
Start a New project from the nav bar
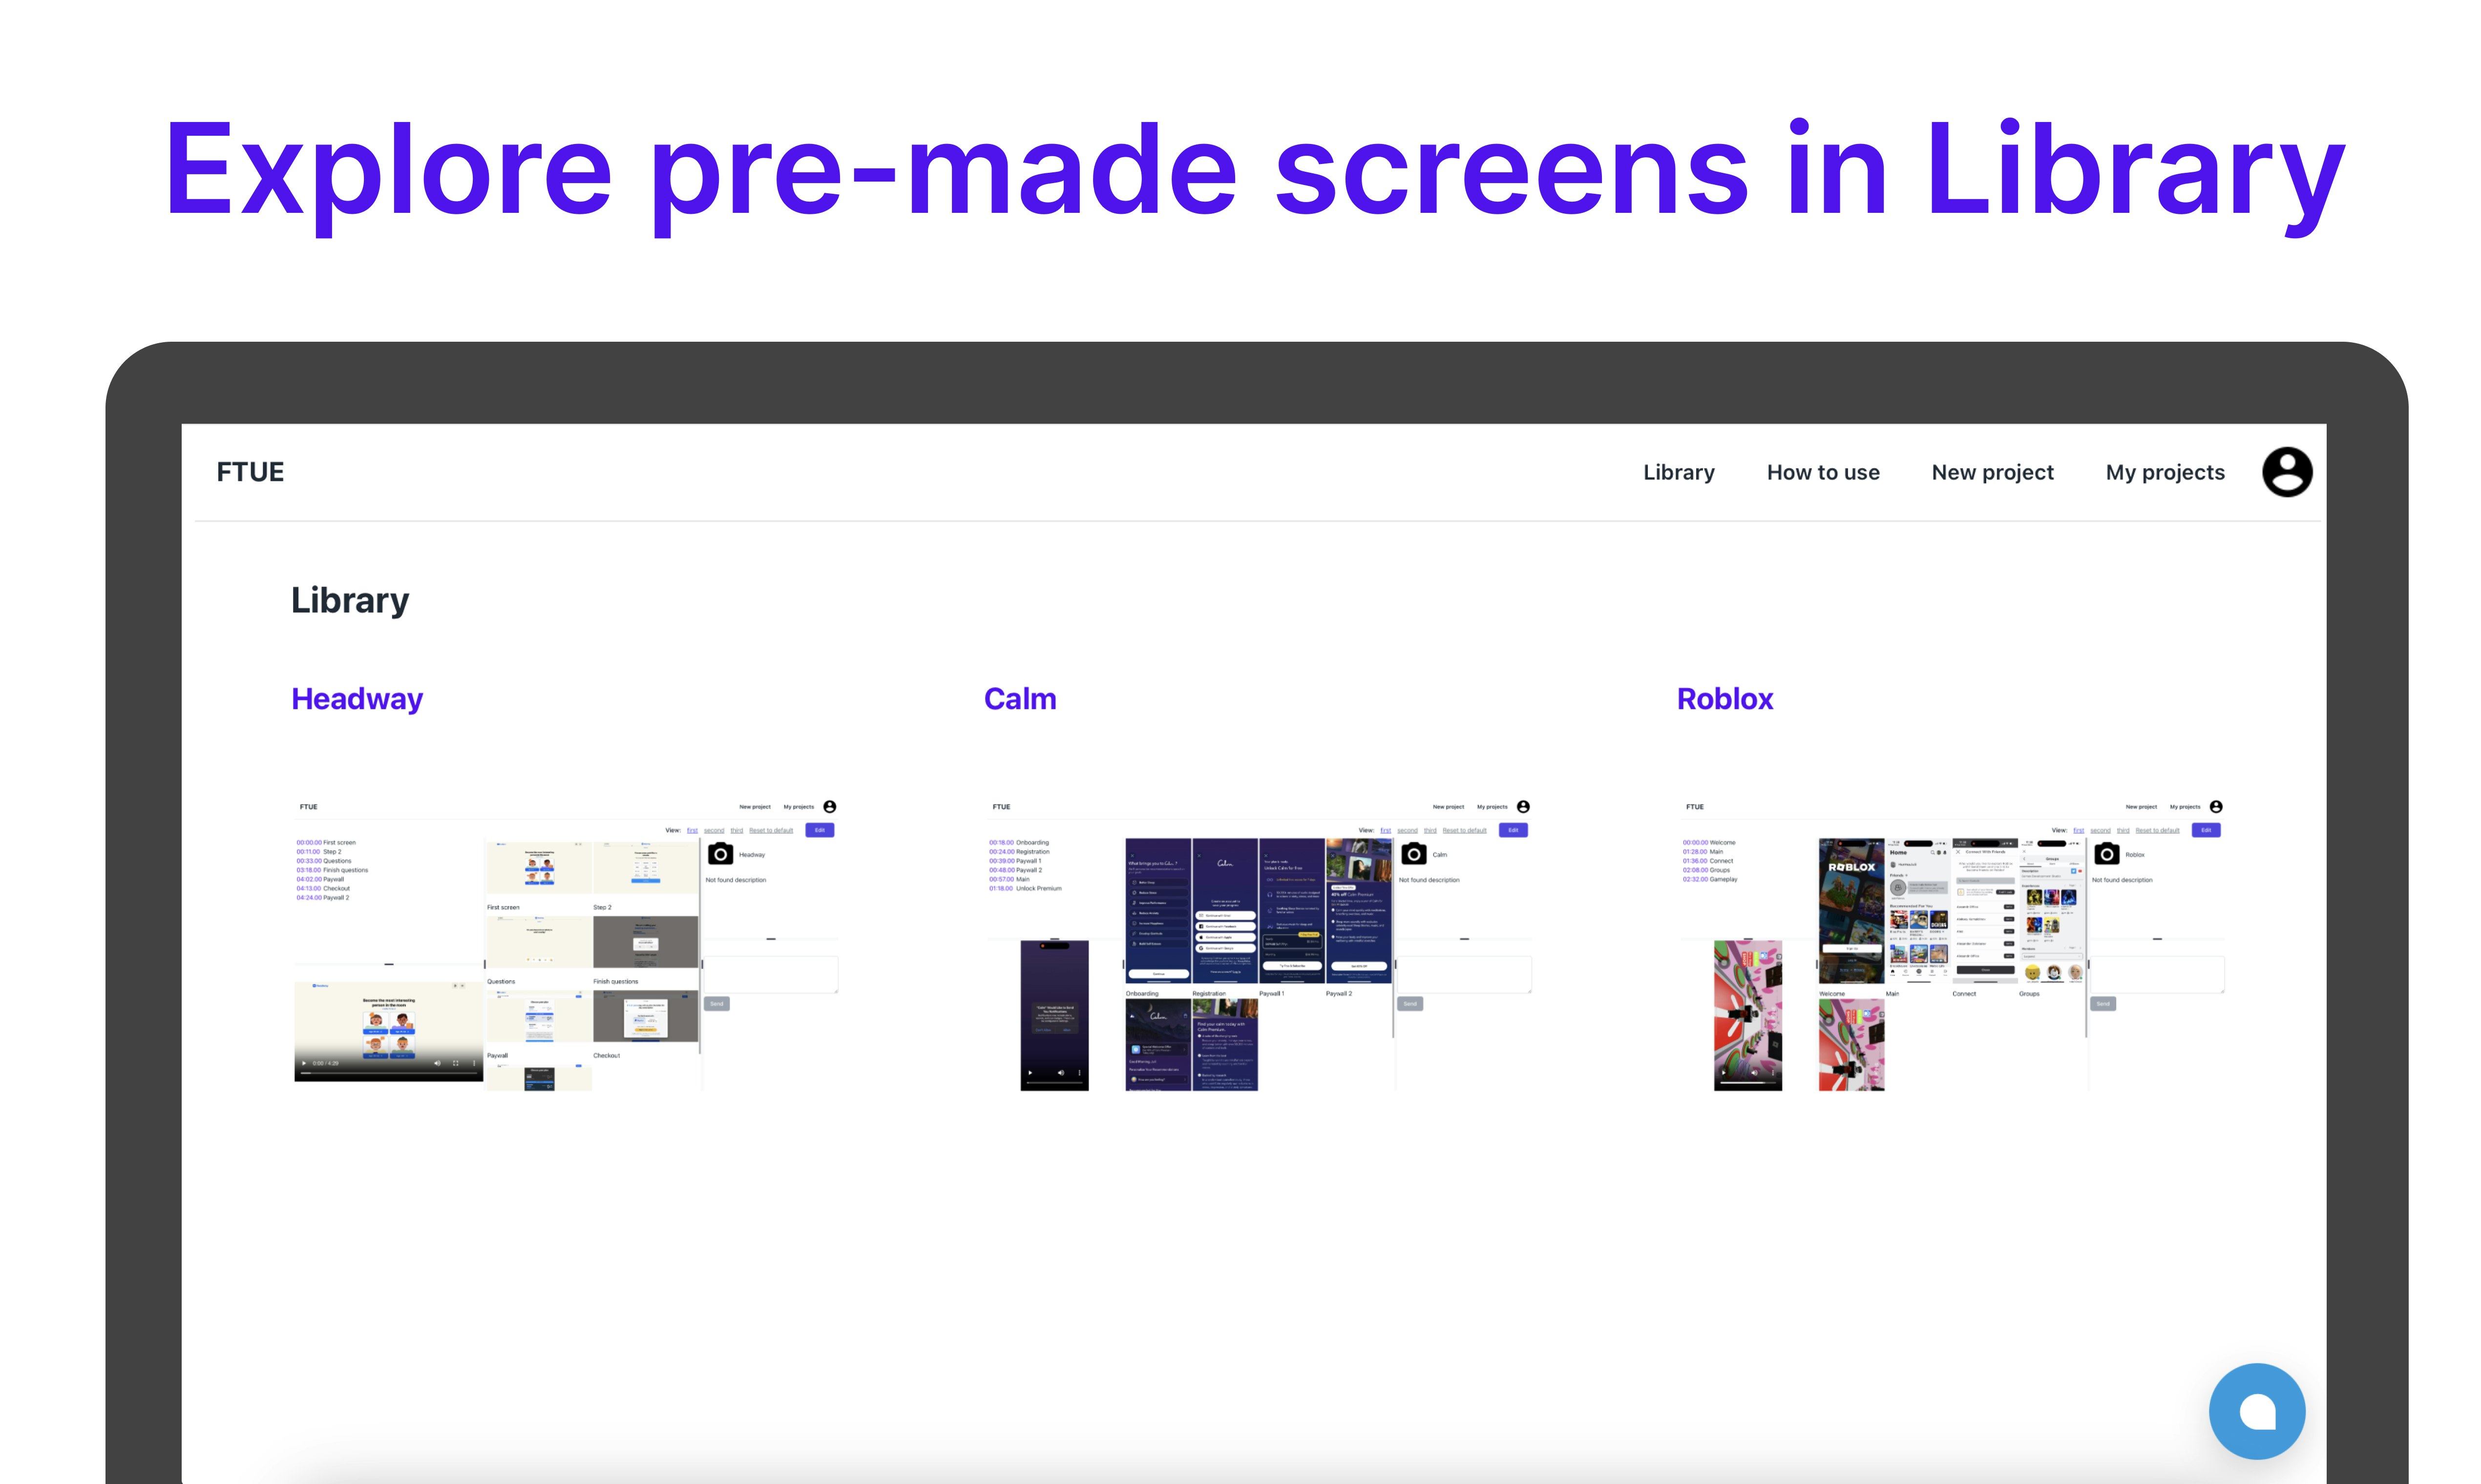[1992, 472]
